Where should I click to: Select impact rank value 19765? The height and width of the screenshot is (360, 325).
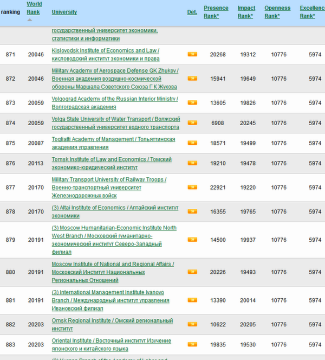click(248, 211)
